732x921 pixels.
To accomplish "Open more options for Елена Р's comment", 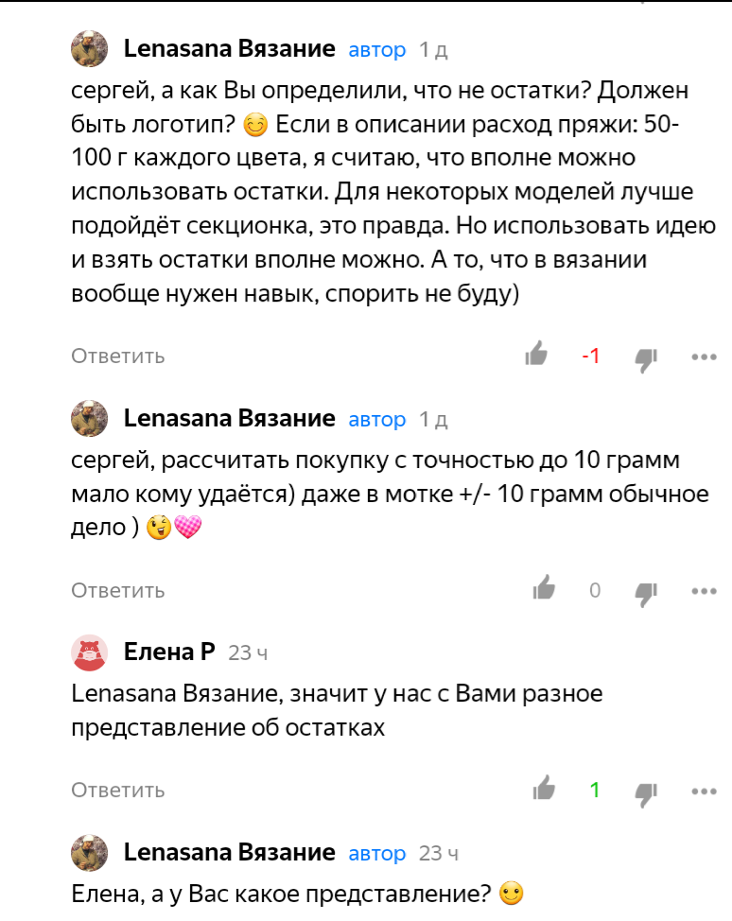I will coord(703,790).
